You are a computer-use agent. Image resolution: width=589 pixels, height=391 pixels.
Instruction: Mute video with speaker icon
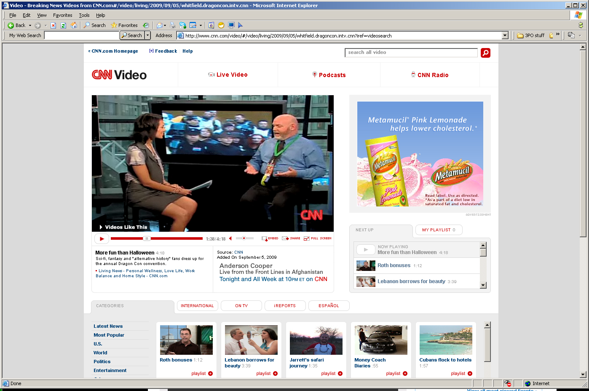230,238
